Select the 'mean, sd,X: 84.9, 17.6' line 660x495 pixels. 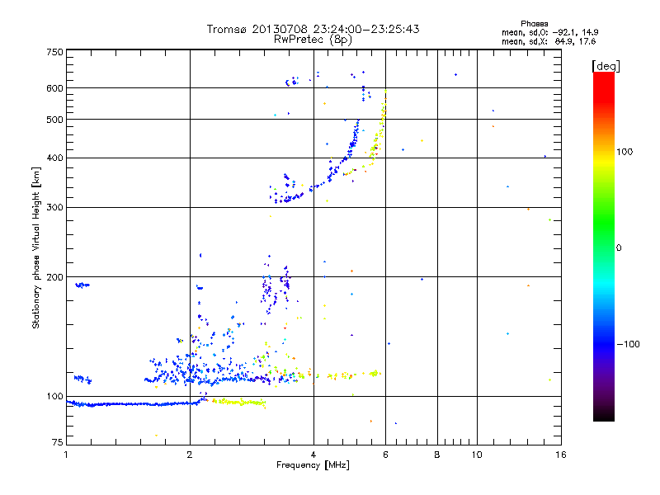[x=549, y=41]
